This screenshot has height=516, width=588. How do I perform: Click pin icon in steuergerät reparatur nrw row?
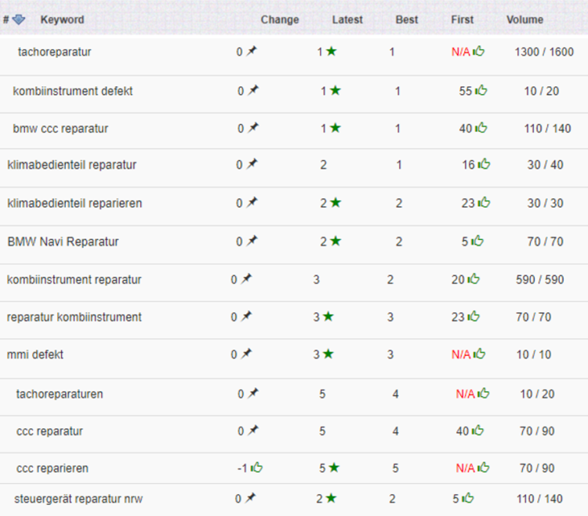pos(250,498)
